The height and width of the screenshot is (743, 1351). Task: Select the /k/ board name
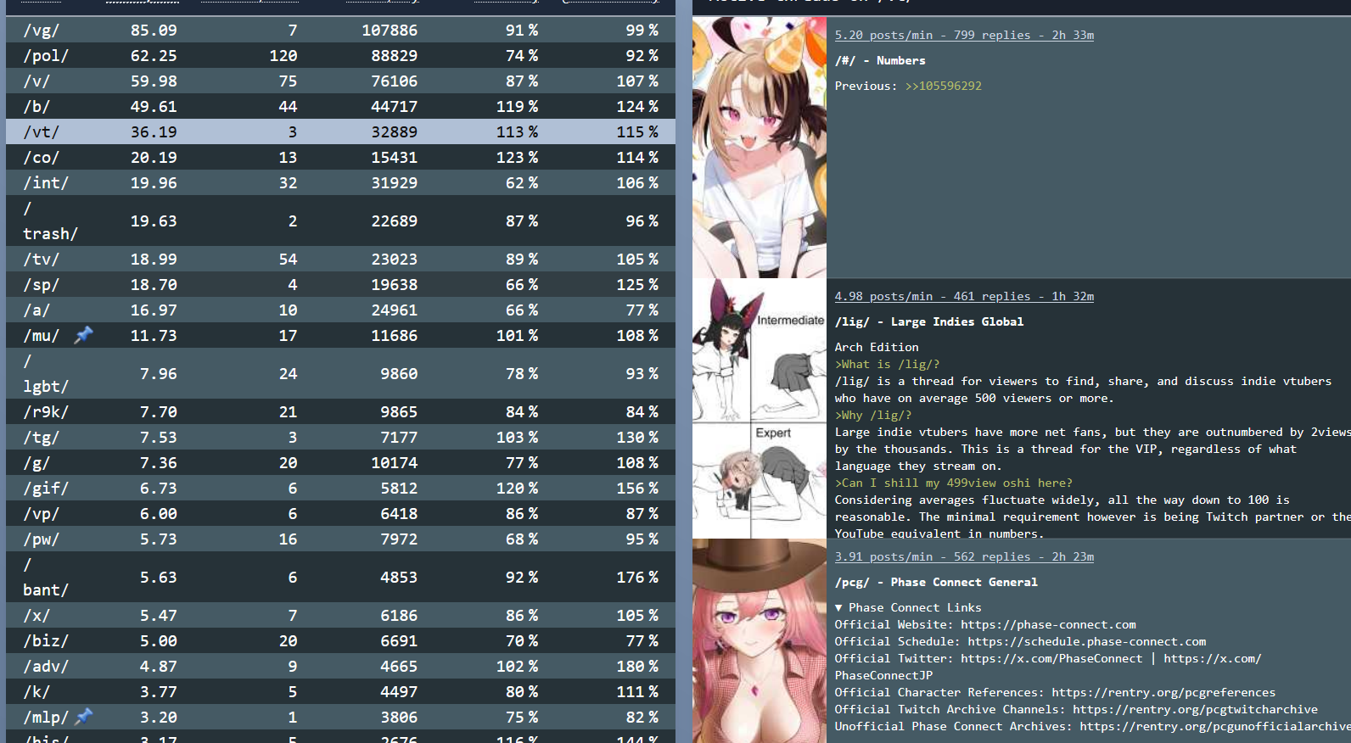pyautogui.click(x=36, y=691)
